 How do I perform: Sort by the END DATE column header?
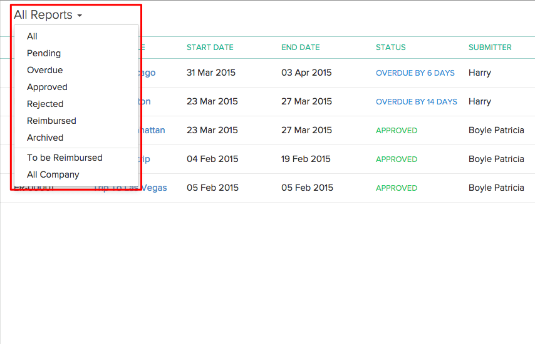coord(300,48)
